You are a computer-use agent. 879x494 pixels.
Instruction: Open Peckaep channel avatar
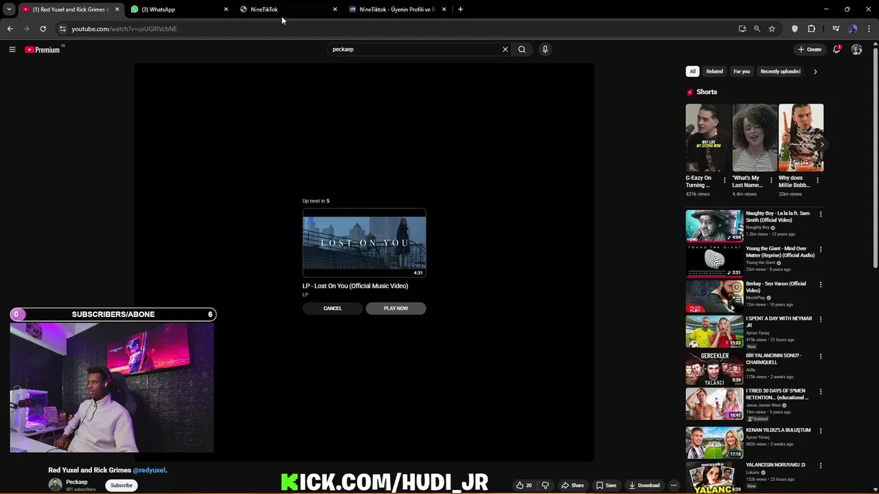55,485
